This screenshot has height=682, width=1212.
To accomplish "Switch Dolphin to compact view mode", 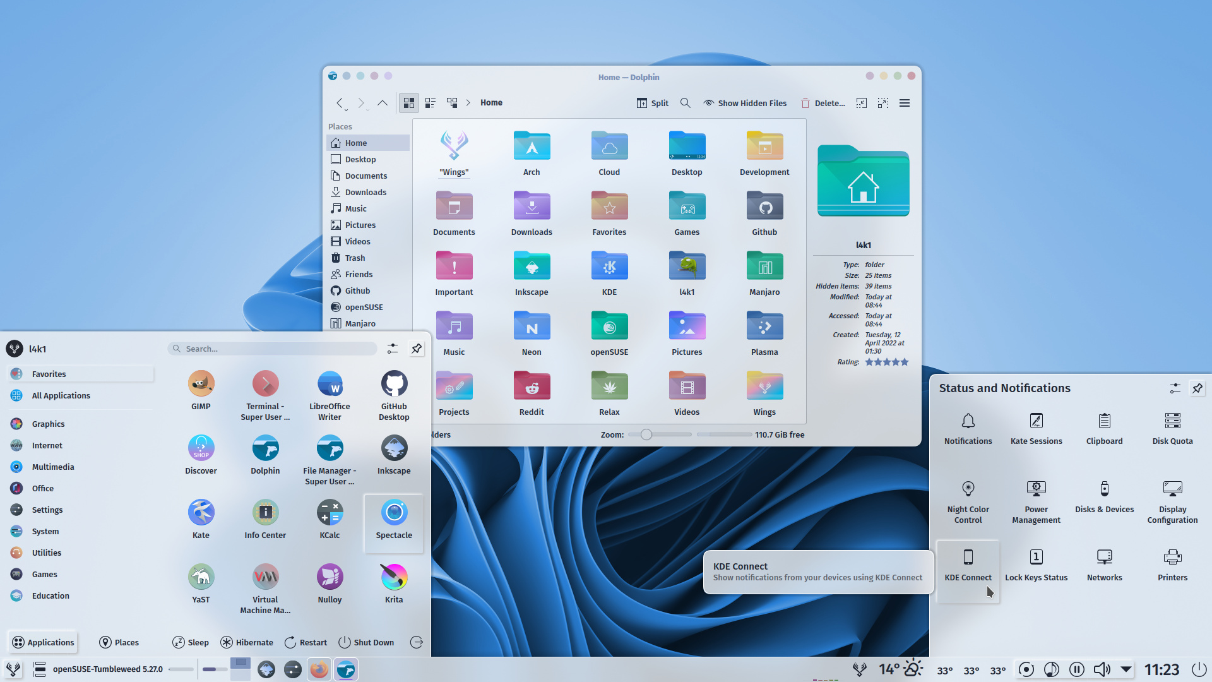I will 431,103.
